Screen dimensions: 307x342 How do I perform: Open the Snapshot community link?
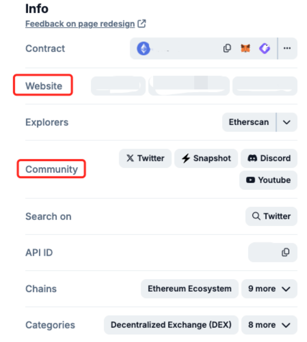pos(207,158)
